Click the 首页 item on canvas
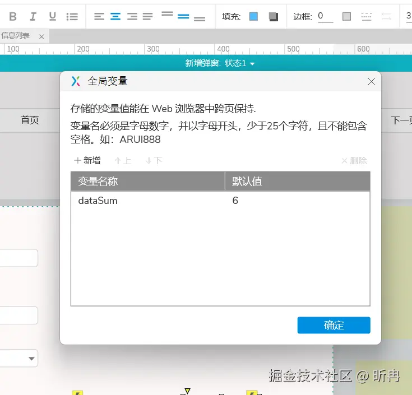This screenshot has height=395, width=412. [x=30, y=120]
